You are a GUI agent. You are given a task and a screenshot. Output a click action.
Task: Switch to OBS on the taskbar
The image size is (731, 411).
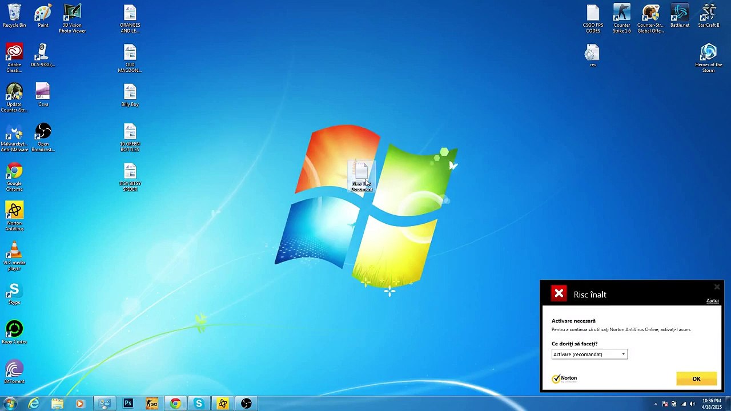pyautogui.click(x=246, y=404)
